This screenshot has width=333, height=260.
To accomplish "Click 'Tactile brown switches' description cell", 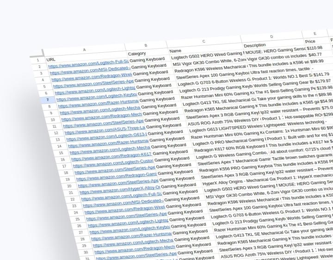I will pos(302,157).
